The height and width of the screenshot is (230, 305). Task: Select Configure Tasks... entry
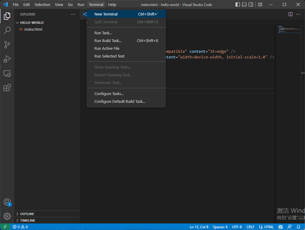tap(126, 94)
